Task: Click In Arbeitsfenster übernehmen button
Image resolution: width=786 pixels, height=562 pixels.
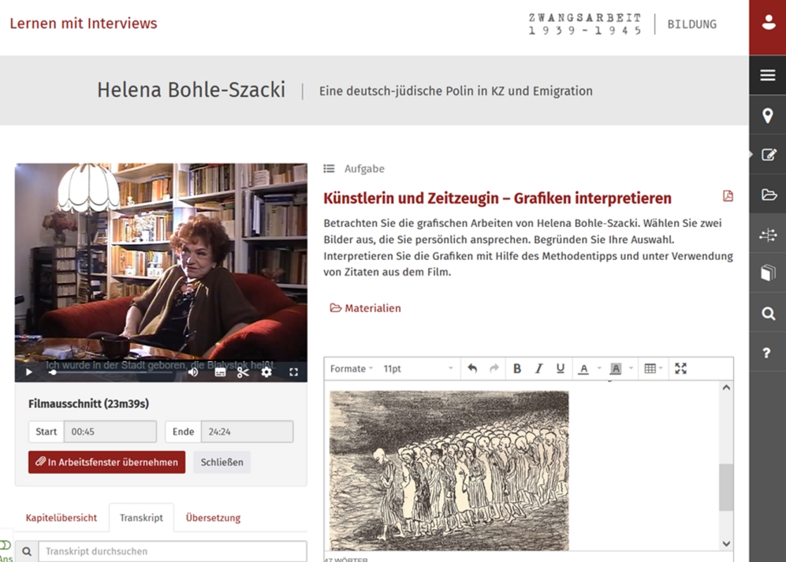Action: [107, 462]
